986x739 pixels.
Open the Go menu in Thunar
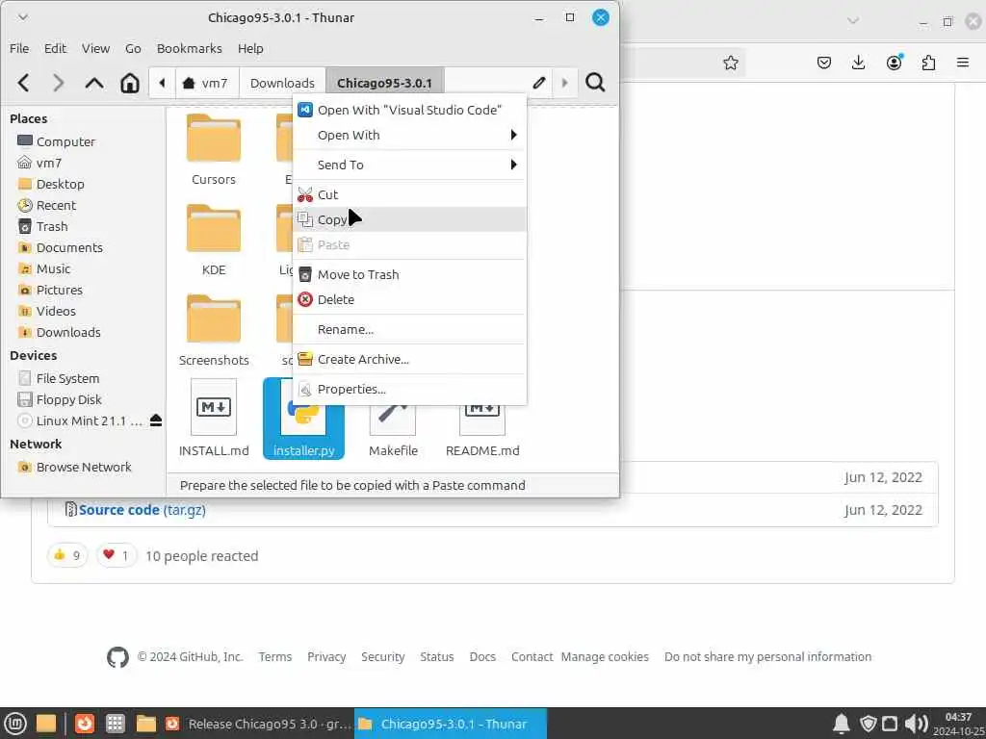[x=133, y=48]
